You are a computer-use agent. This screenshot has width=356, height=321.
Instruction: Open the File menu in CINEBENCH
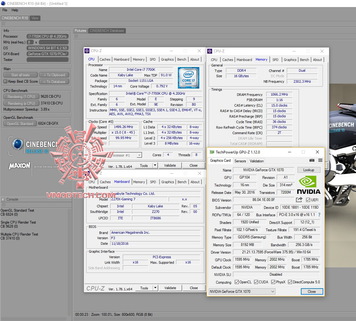(x=5, y=10)
